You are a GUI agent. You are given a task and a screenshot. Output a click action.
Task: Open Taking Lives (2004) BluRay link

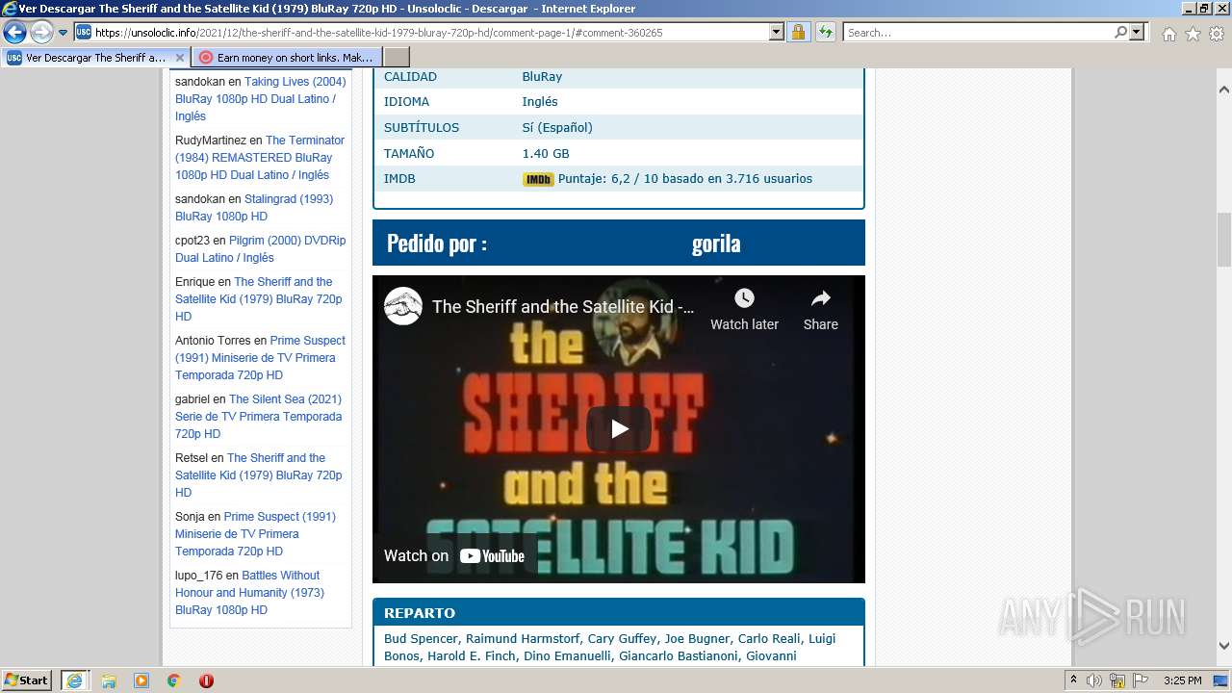[x=260, y=98]
